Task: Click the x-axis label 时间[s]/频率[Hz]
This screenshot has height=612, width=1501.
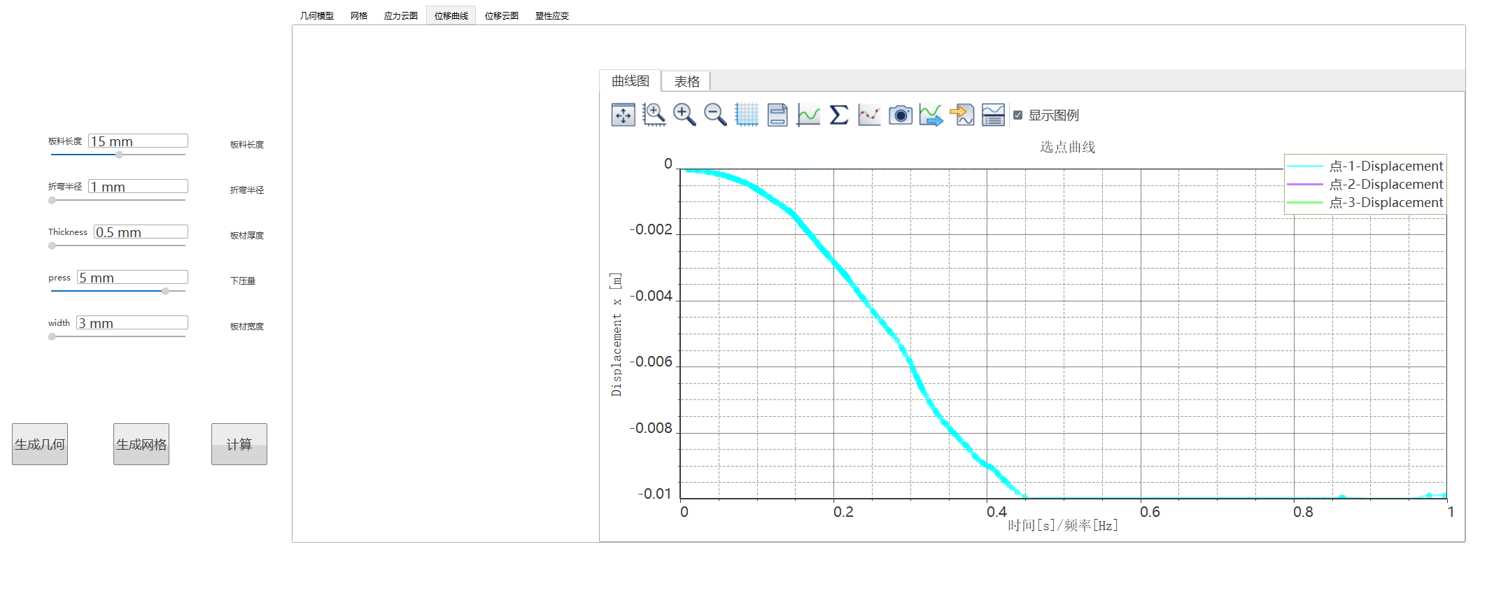Action: (1063, 525)
